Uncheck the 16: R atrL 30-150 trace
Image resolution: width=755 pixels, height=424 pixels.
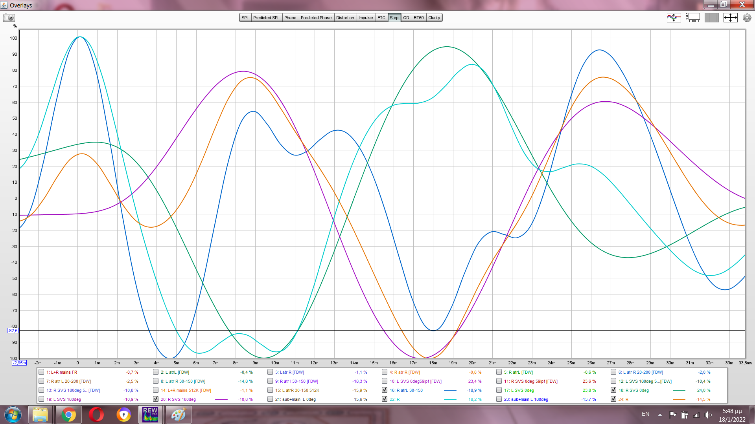[x=385, y=390]
